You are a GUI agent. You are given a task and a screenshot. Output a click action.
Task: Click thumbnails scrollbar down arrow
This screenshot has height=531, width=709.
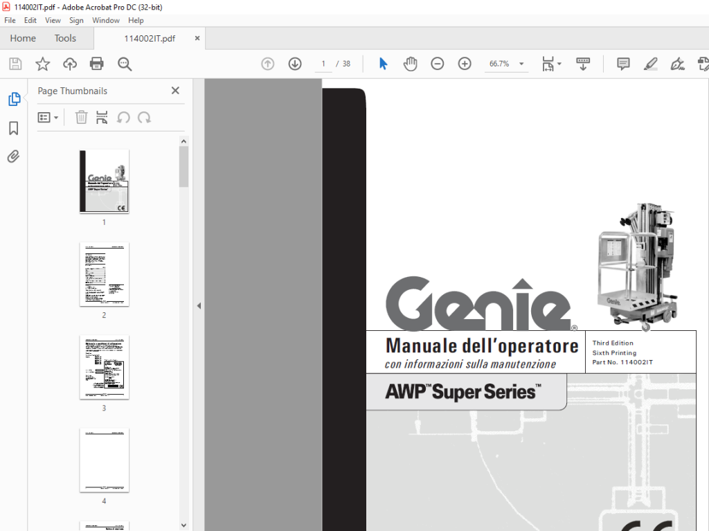183,525
